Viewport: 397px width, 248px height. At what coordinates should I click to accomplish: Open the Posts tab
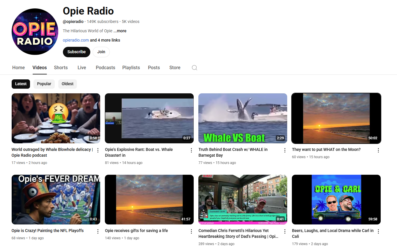point(154,67)
